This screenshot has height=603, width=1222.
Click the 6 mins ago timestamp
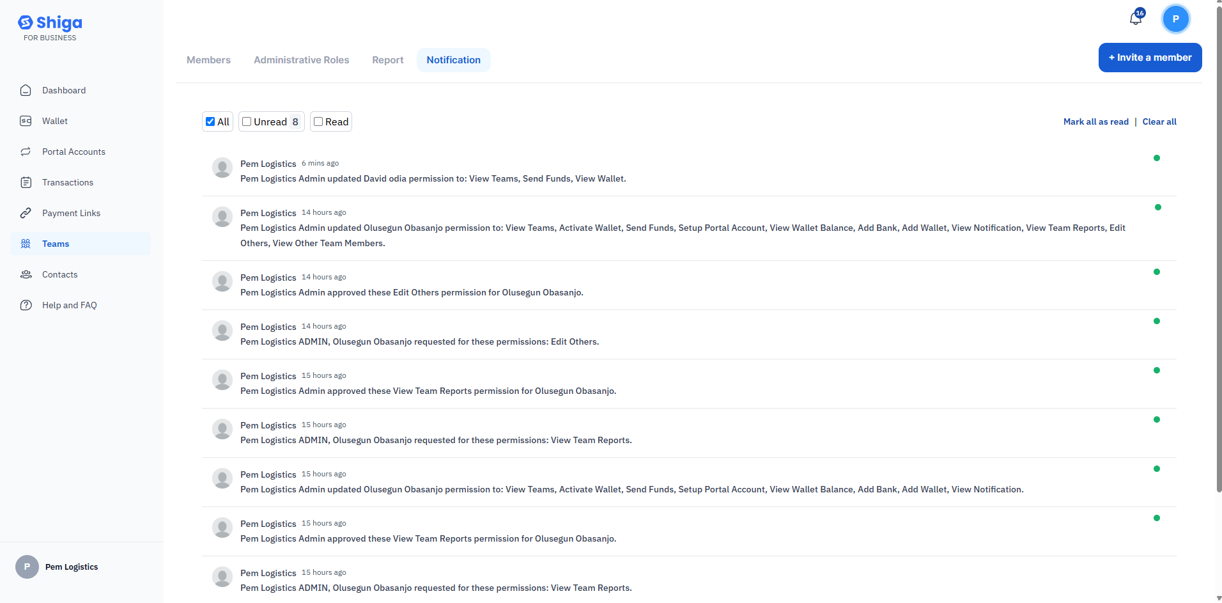coord(320,163)
